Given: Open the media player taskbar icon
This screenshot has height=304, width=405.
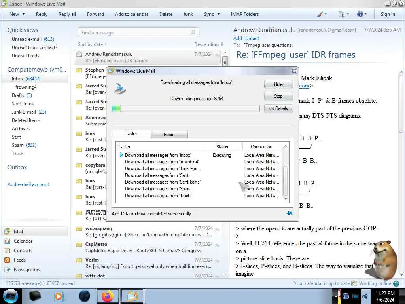Looking at the screenshot, I should pos(59,296).
